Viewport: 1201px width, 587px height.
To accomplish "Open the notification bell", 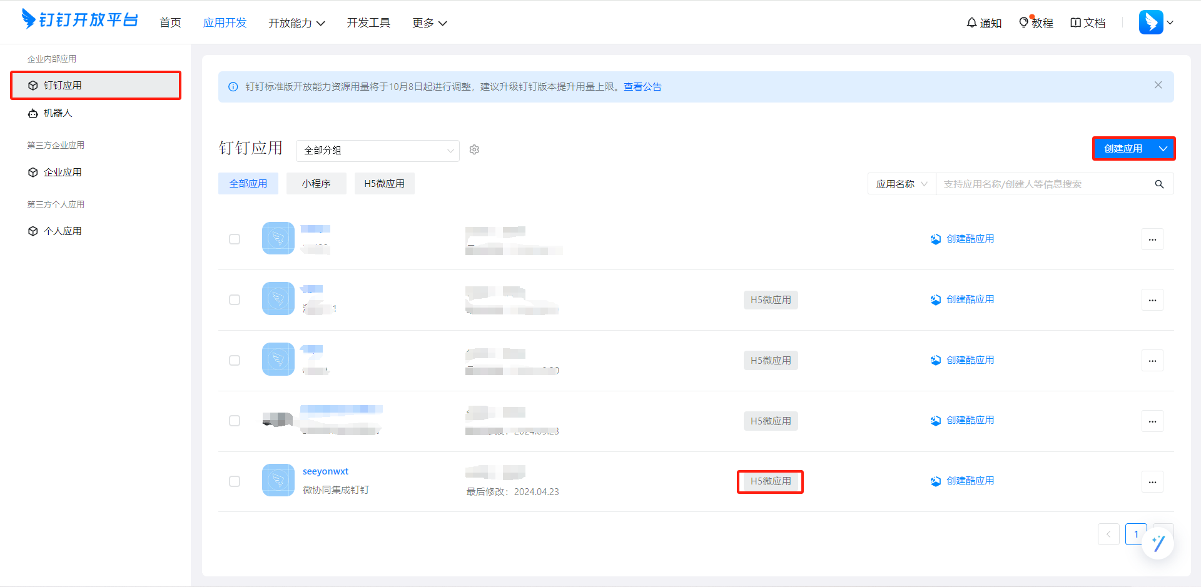I will [971, 23].
